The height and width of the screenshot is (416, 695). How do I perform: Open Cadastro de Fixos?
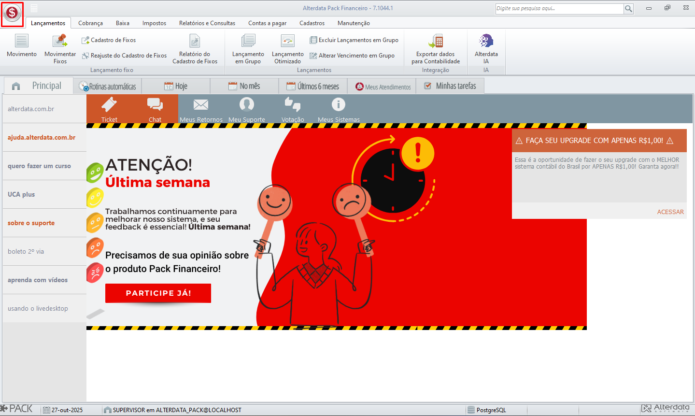109,40
